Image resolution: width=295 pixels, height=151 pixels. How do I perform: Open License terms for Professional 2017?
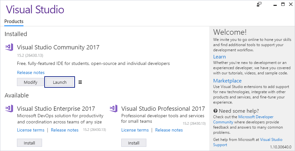tap(135, 130)
